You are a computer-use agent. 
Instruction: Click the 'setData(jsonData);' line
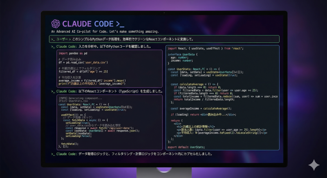point(78,133)
